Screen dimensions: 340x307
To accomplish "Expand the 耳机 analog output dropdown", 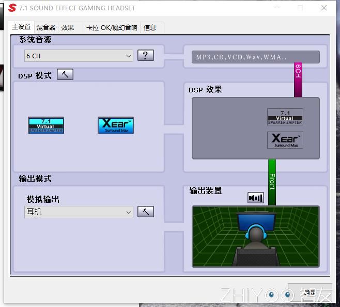I will click(x=79, y=212).
